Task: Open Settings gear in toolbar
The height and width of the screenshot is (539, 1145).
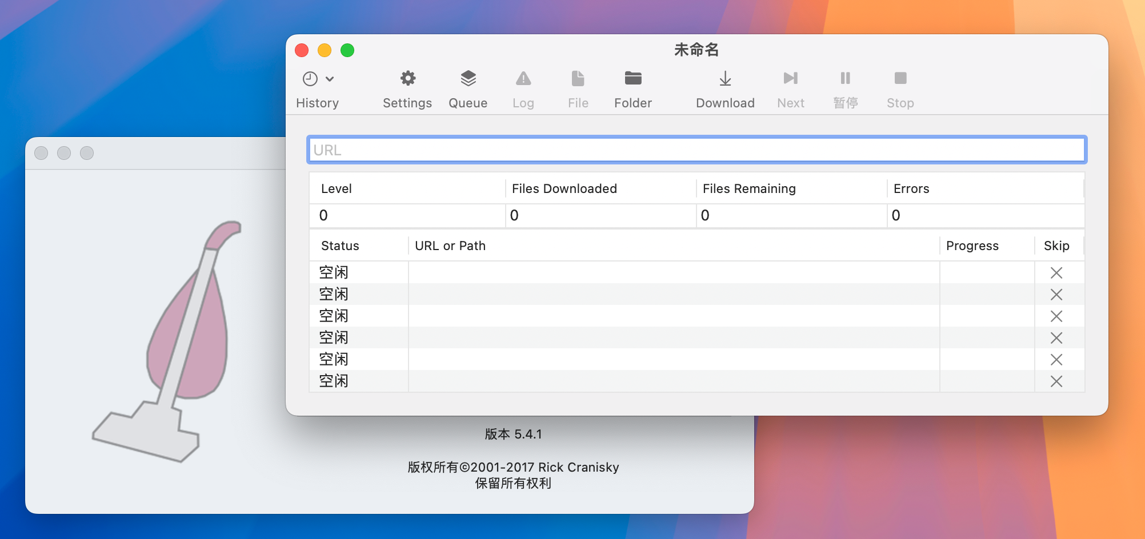Action: (407, 78)
